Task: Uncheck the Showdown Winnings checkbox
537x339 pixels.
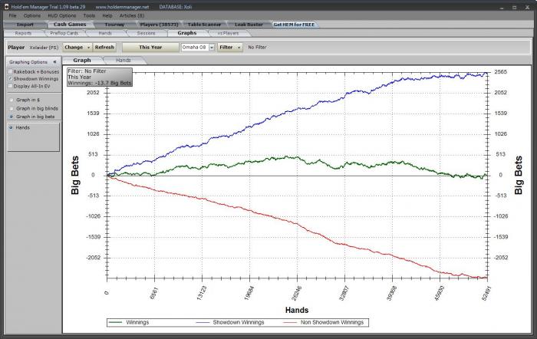Action: (10, 78)
